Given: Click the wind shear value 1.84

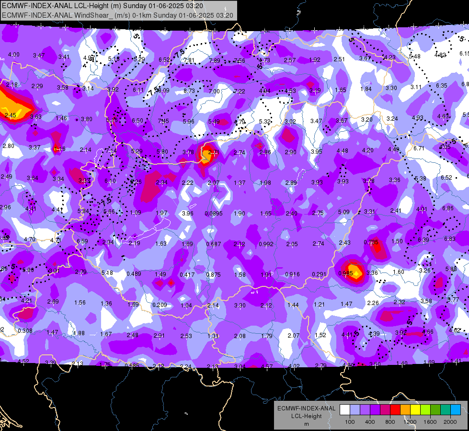Looking at the screenshot, I should (366, 89).
